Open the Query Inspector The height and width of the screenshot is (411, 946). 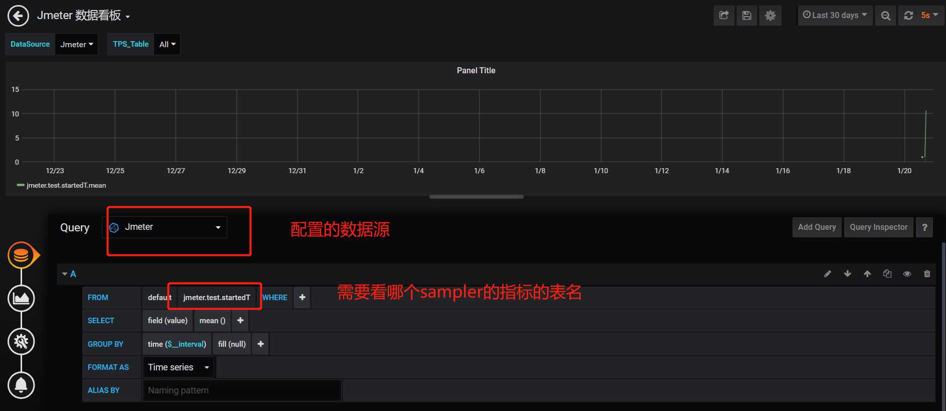click(878, 227)
